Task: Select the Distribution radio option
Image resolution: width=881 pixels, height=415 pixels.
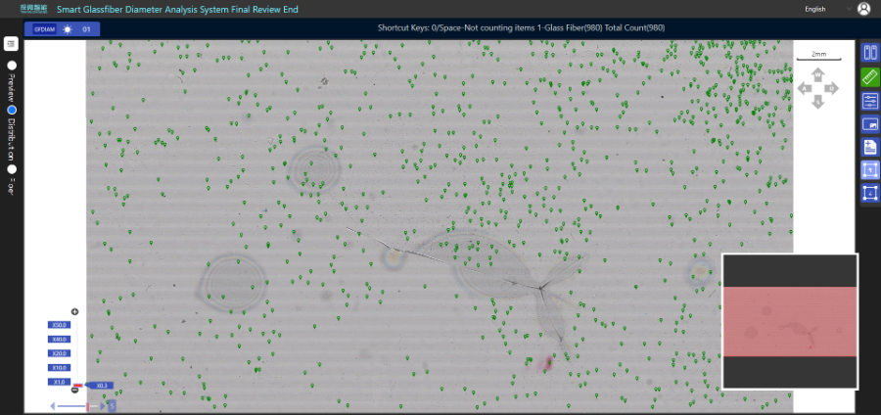Action: click(12, 110)
